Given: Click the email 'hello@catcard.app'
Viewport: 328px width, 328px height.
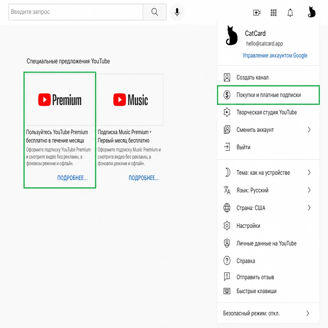Looking at the screenshot, I should pos(264,44).
